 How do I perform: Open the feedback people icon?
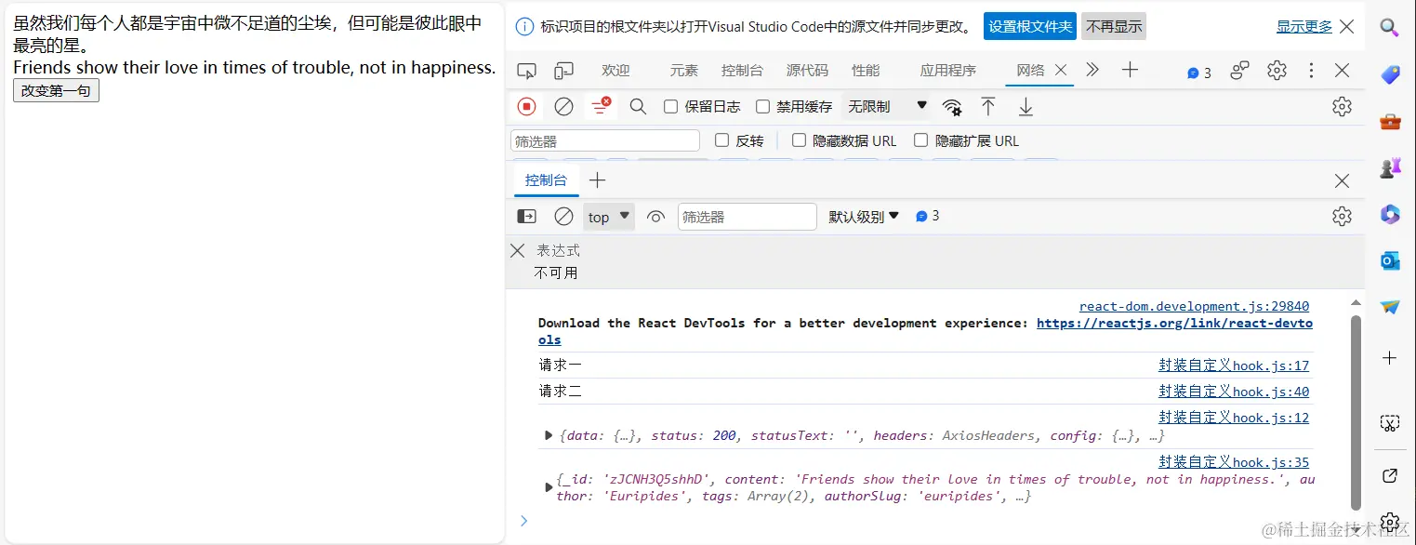coord(1240,71)
